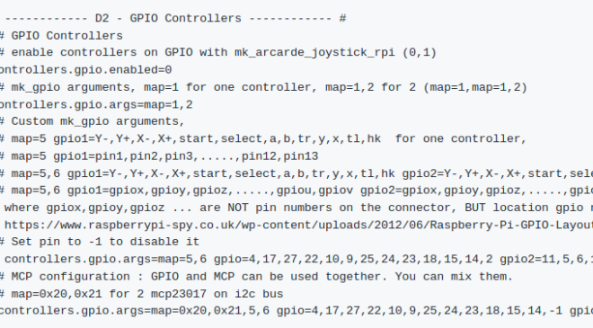Place cursor on controllers.gpio.enabled=0 line
The width and height of the screenshot is (593, 328).
[x=86, y=70]
